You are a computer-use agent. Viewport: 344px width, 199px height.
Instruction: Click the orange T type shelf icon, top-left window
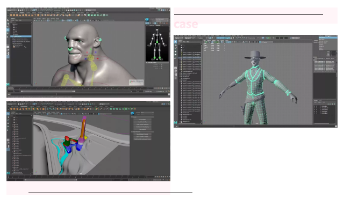pyautogui.click(x=35, y=15)
